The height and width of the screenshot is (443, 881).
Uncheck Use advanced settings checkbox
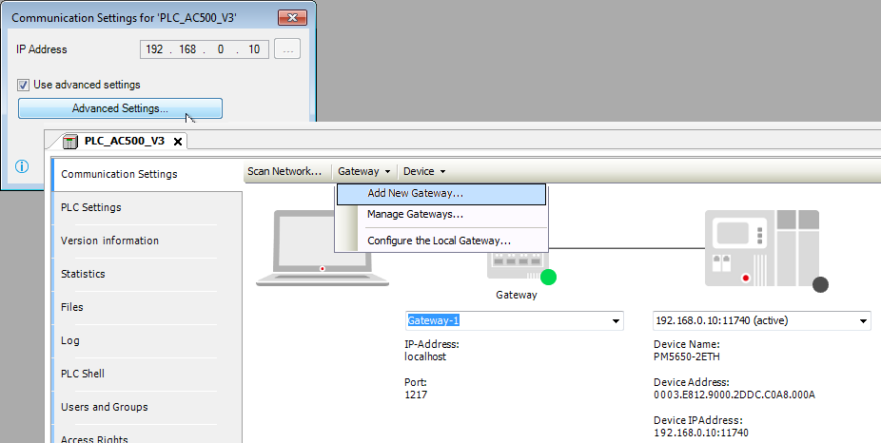[x=23, y=86]
